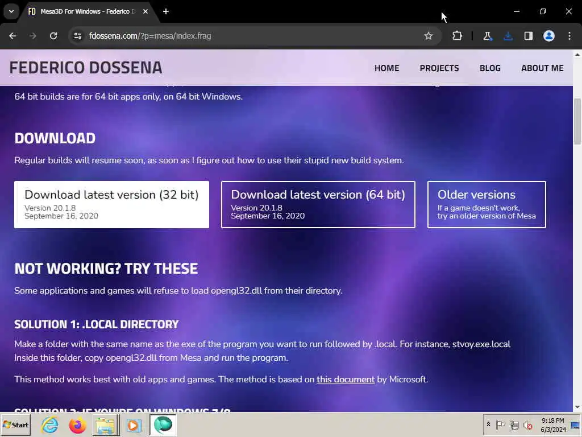The height and width of the screenshot is (437, 582).
Task: Click the Show desktop icon in tray corner
Action: point(576,424)
